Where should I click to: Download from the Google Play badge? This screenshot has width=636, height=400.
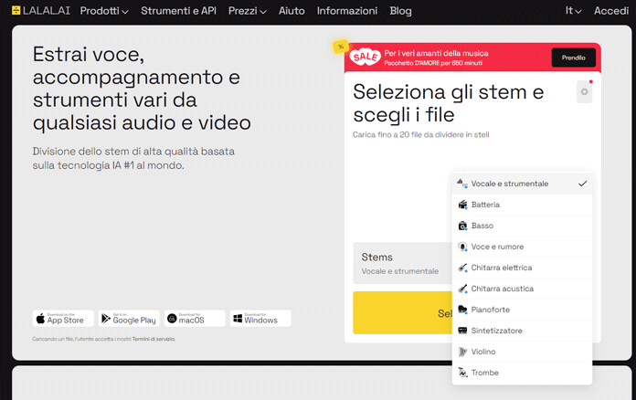pos(129,319)
